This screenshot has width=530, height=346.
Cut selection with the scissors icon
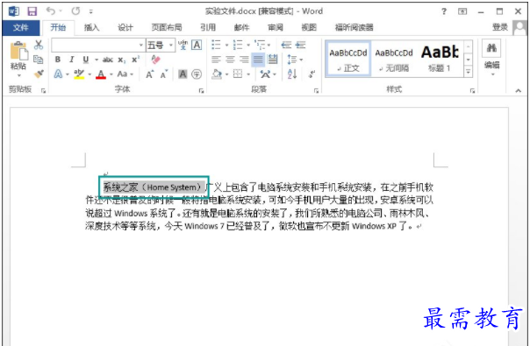point(39,45)
